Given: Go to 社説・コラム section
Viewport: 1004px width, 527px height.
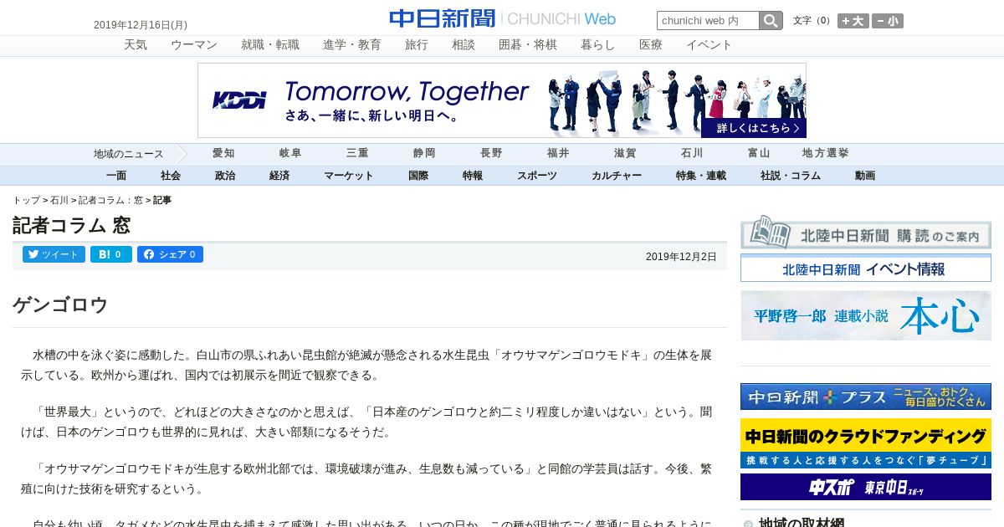Looking at the screenshot, I should pos(791,176).
